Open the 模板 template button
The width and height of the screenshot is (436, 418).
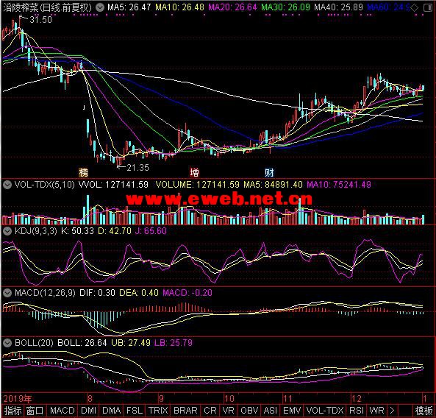pos(424,411)
